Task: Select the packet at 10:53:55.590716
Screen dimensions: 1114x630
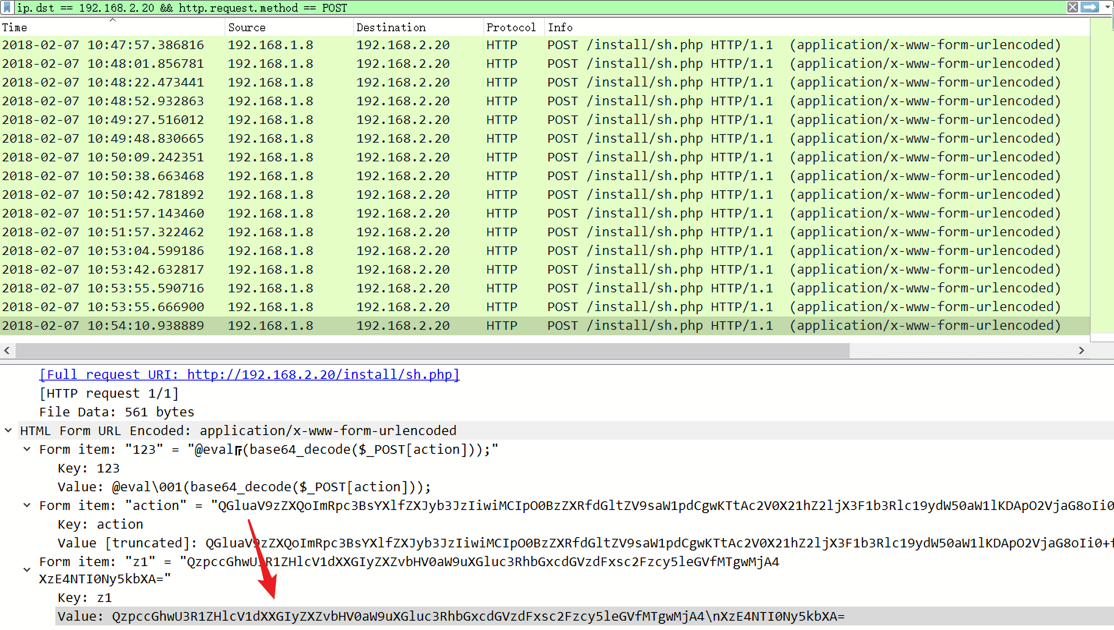Action: (545, 288)
